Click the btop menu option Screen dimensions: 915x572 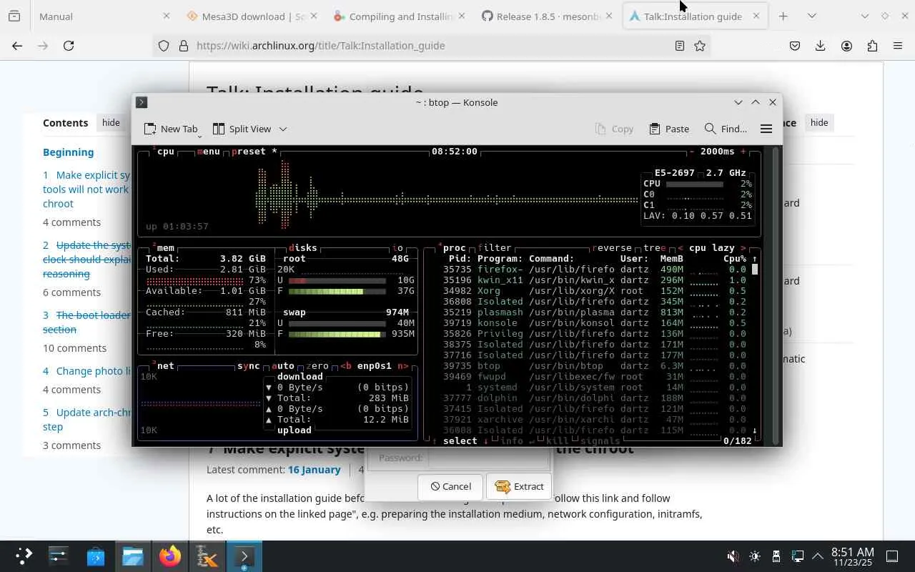[x=208, y=152]
